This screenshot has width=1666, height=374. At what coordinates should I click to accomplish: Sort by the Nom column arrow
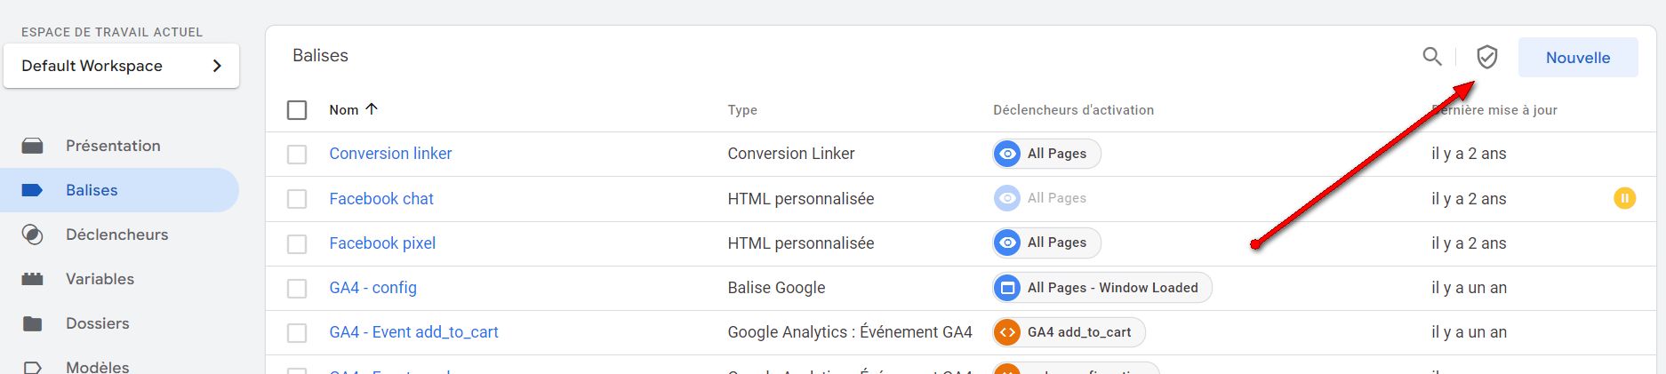[372, 109]
